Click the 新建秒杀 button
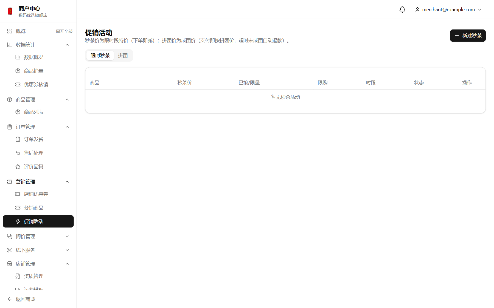Image resolution: width=494 pixels, height=308 pixels. (x=468, y=36)
